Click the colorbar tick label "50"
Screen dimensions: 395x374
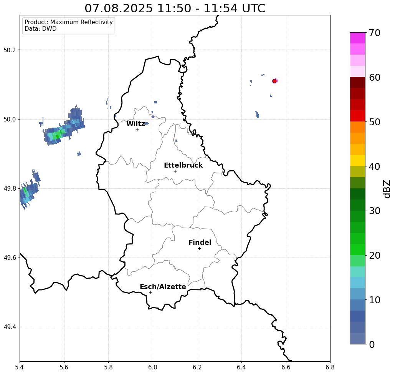click(x=375, y=122)
